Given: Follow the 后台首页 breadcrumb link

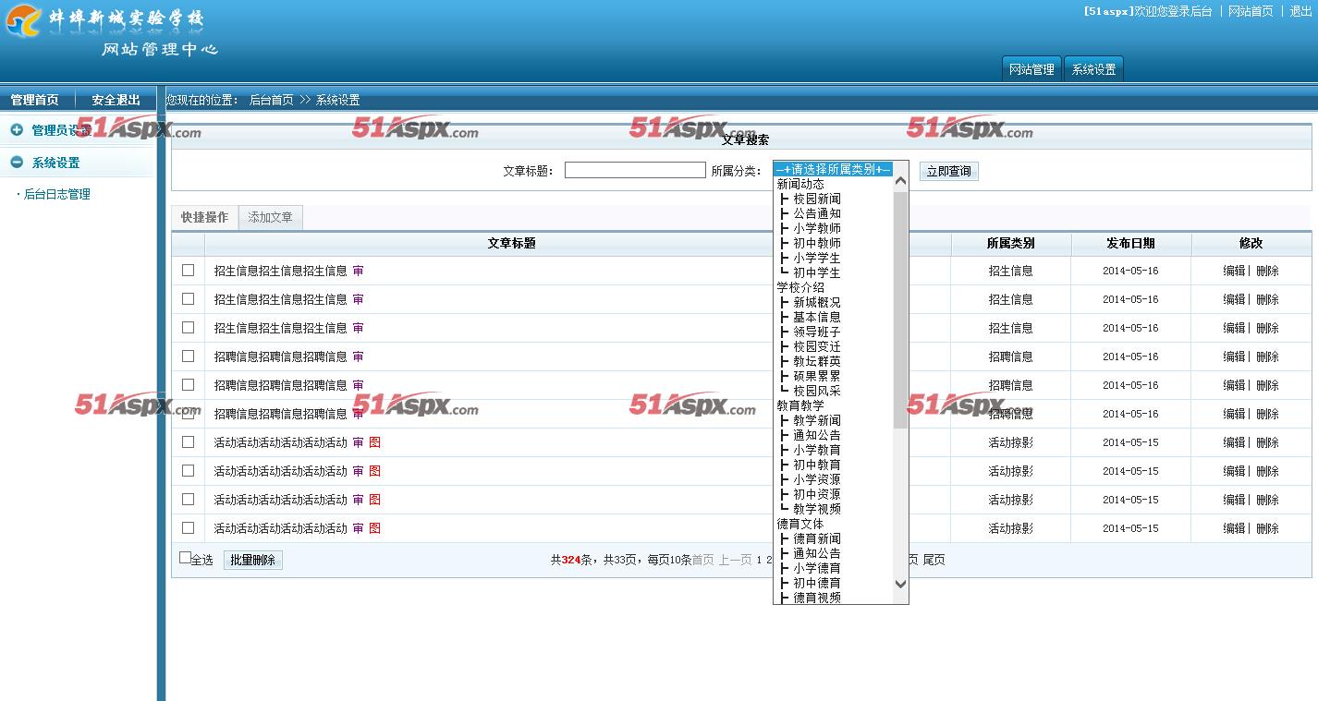Looking at the screenshot, I should [x=272, y=100].
